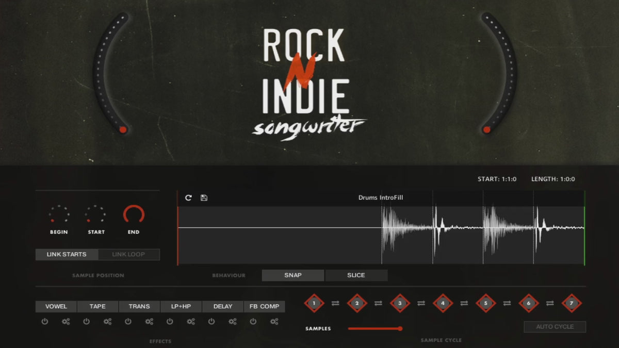Click the reload sample icon in waveform header
This screenshot has height=348, width=619.
188,197
